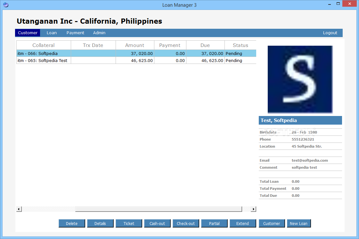Image resolution: width=359 pixels, height=239 pixels.
Task: Click the Amount column header
Action: coord(135,45)
